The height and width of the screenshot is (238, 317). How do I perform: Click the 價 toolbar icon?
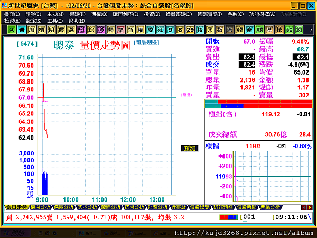(x=61, y=30)
